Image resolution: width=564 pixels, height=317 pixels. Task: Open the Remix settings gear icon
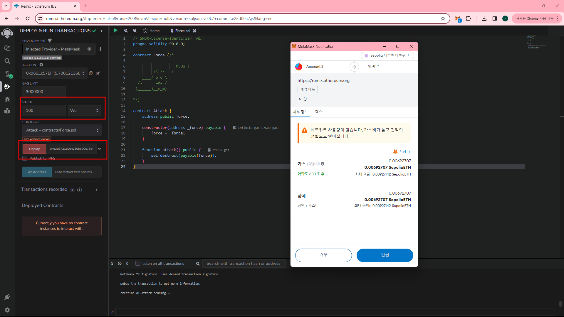click(7, 310)
